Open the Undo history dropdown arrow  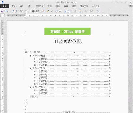(x=9, y=11)
